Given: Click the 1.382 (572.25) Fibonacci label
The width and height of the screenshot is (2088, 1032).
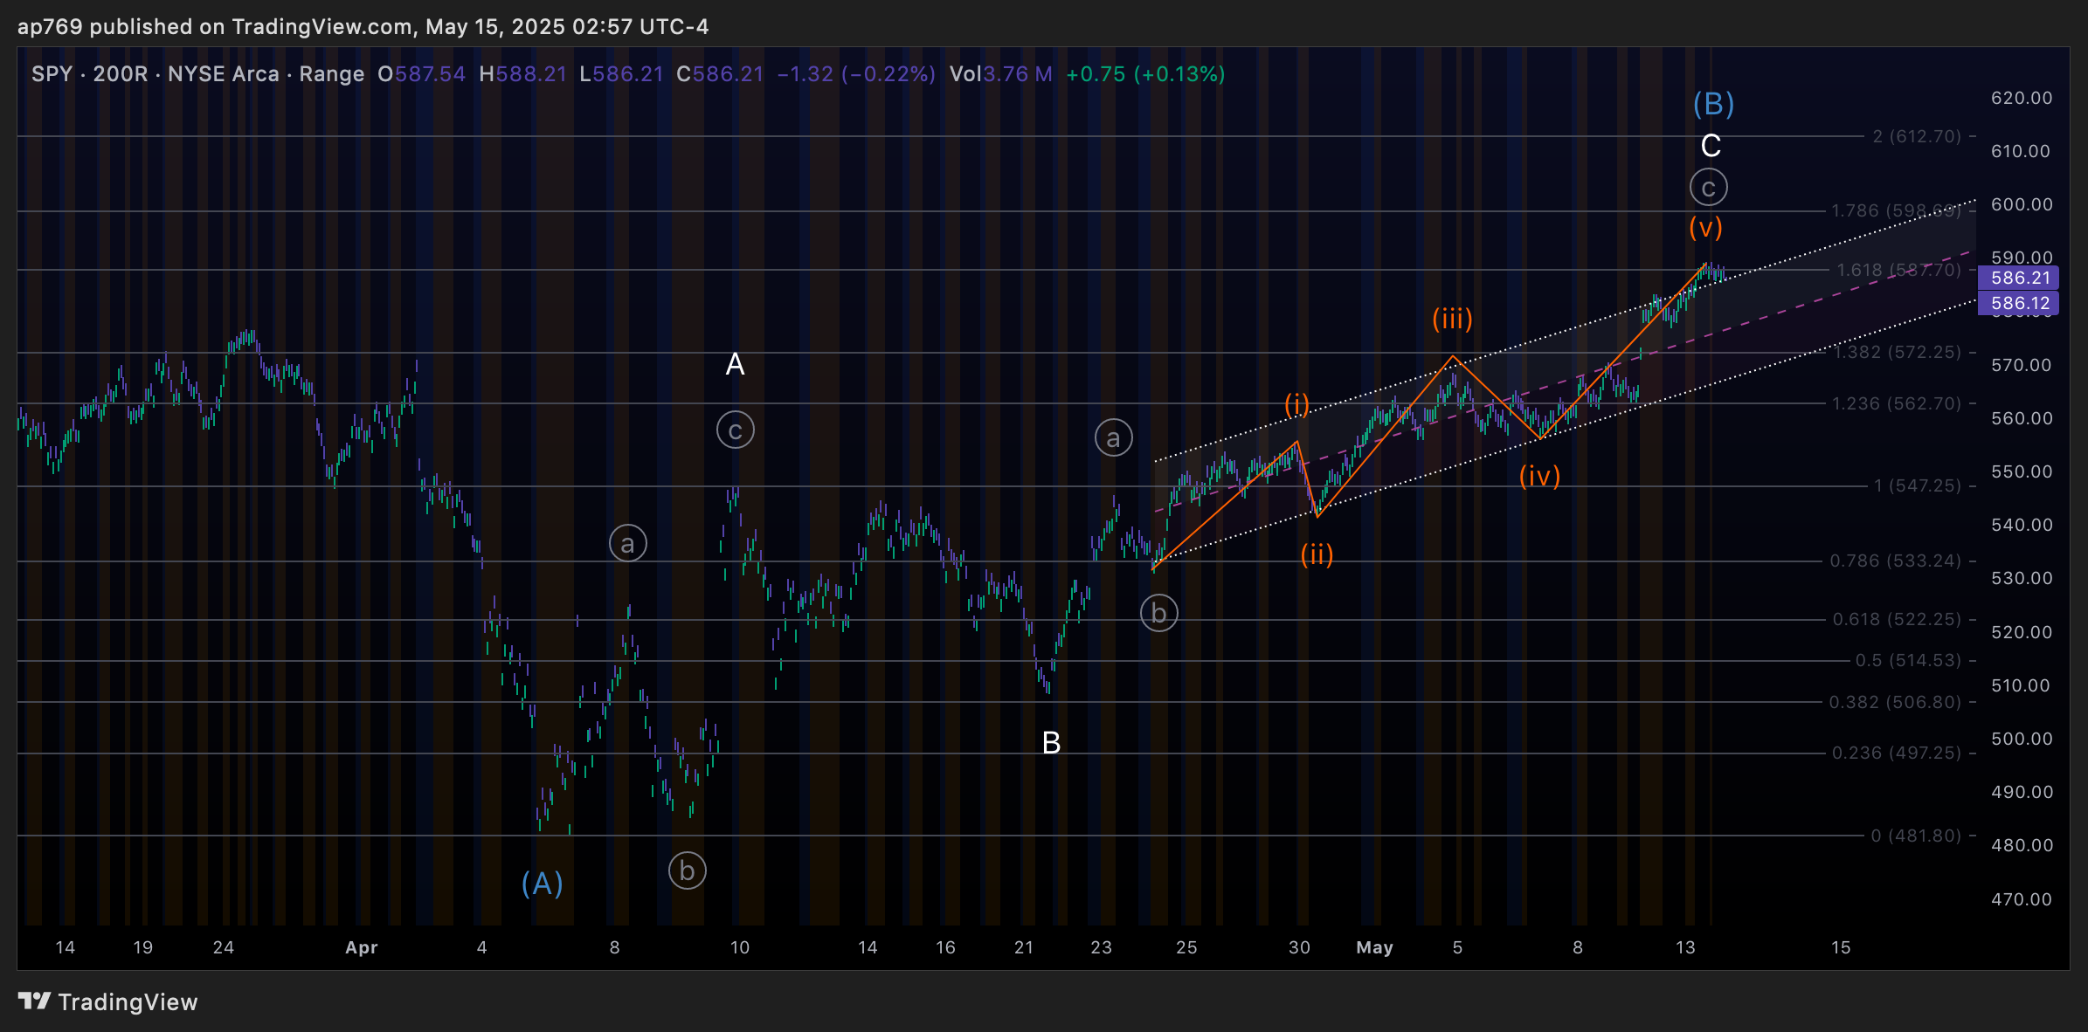Looking at the screenshot, I should point(1897,352).
